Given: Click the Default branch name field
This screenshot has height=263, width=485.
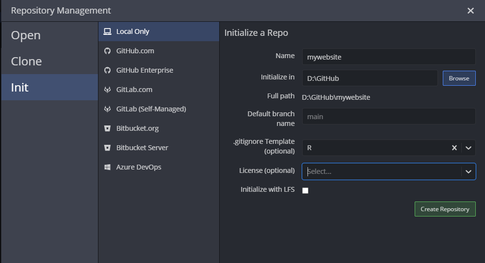Looking at the screenshot, I should [389, 117].
